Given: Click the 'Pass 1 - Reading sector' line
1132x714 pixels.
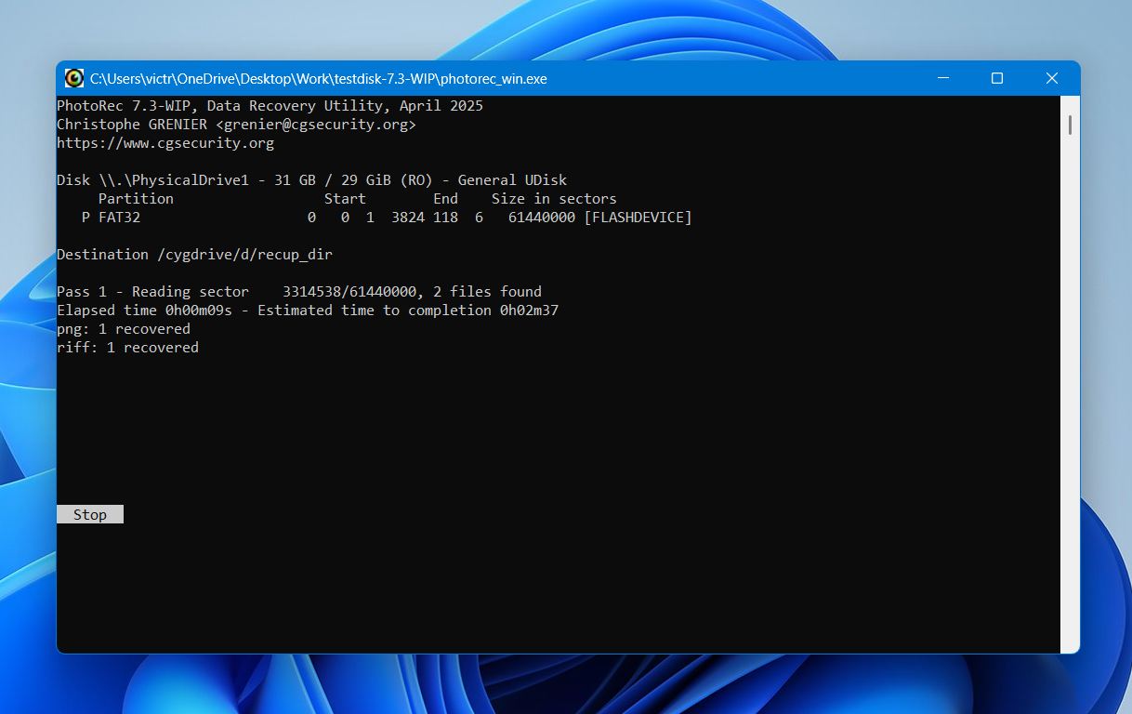Looking at the screenshot, I should 299,292.
